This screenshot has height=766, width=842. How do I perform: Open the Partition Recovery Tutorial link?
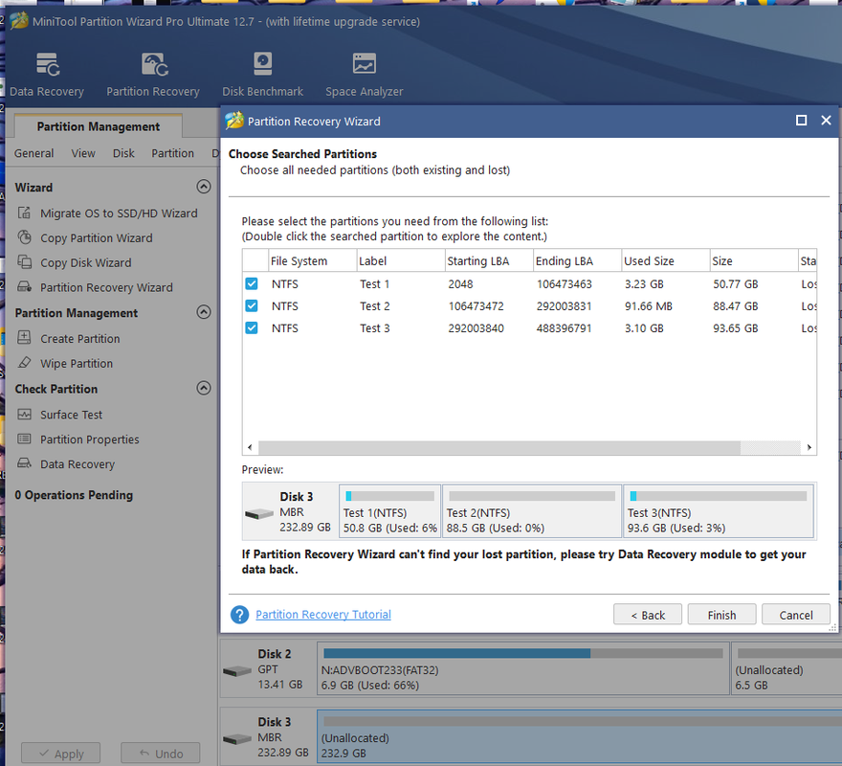323,615
